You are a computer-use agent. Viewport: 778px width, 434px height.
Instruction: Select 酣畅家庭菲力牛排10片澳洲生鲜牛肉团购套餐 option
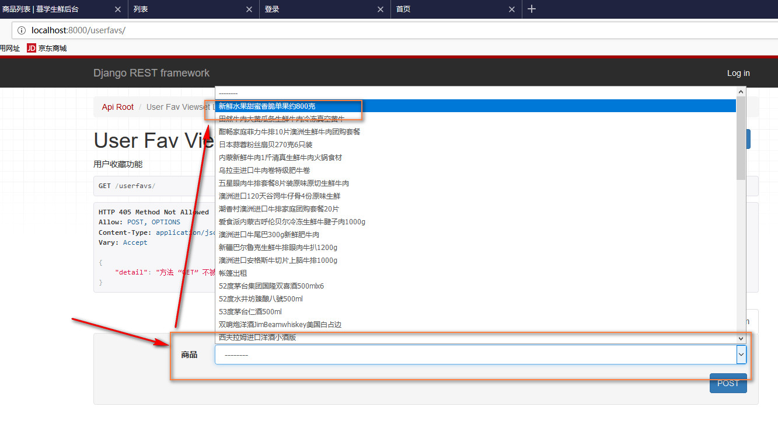pyautogui.click(x=476, y=131)
